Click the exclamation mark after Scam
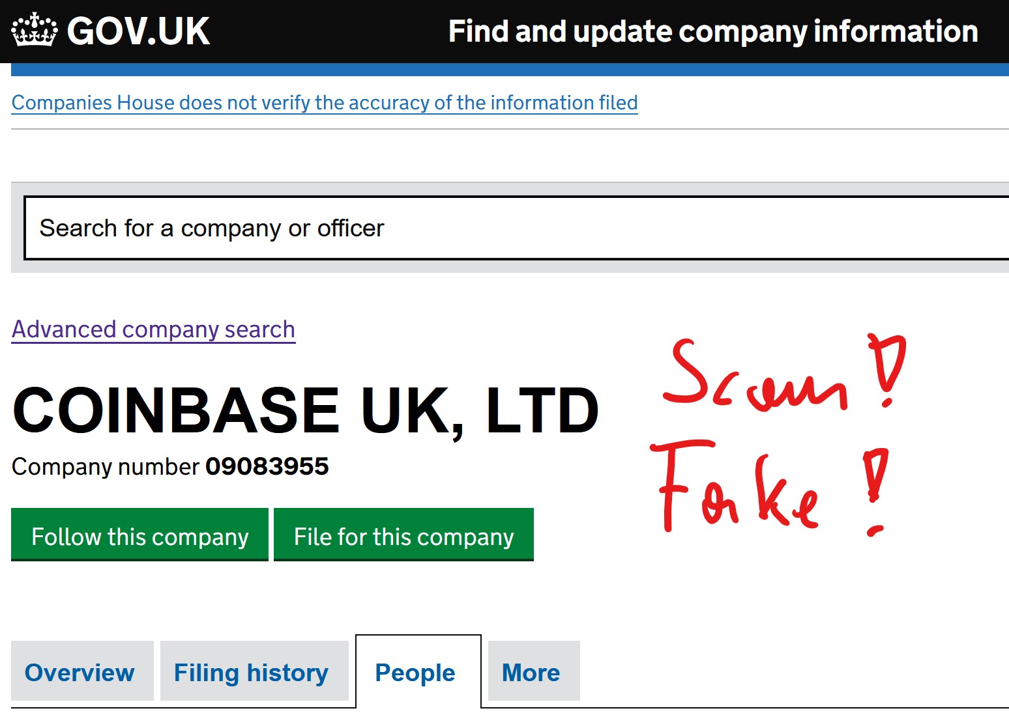Viewport: 1009px width, 715px height. tap(886, 368)
